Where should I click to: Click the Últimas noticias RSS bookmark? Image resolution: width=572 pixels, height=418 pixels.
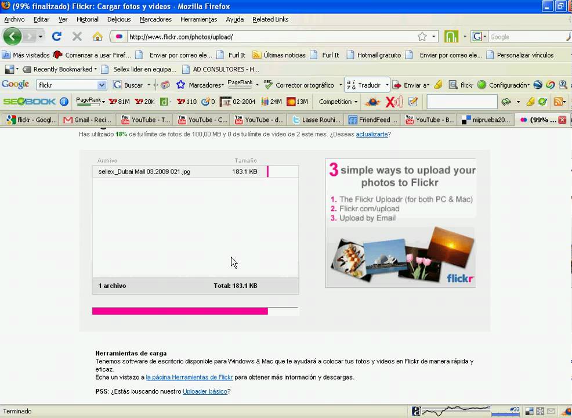click(279, 55)
